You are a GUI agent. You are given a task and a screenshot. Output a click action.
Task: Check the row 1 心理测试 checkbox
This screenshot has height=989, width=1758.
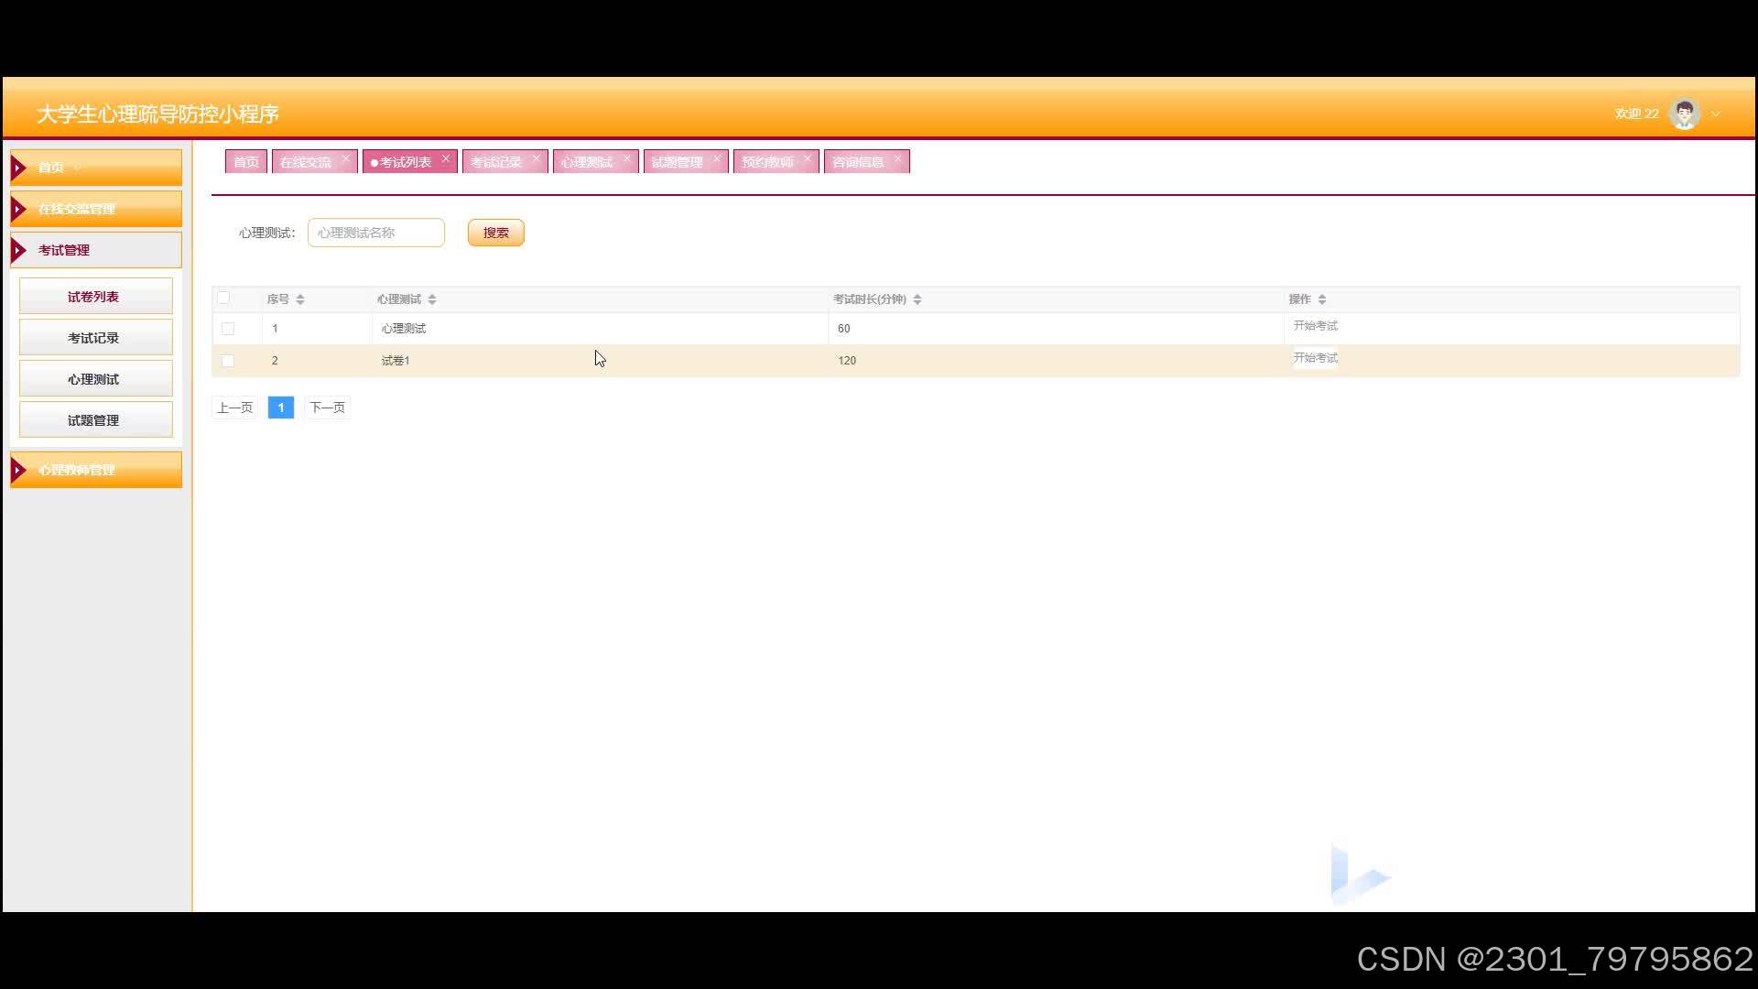(x=228, y=329)
